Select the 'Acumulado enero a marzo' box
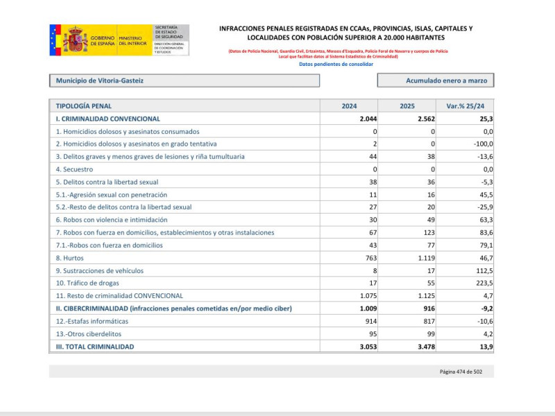 pyautogui.click(x=436, y=80)
